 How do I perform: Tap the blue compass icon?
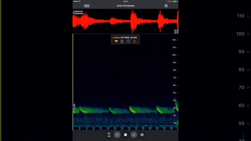point(128,42)
